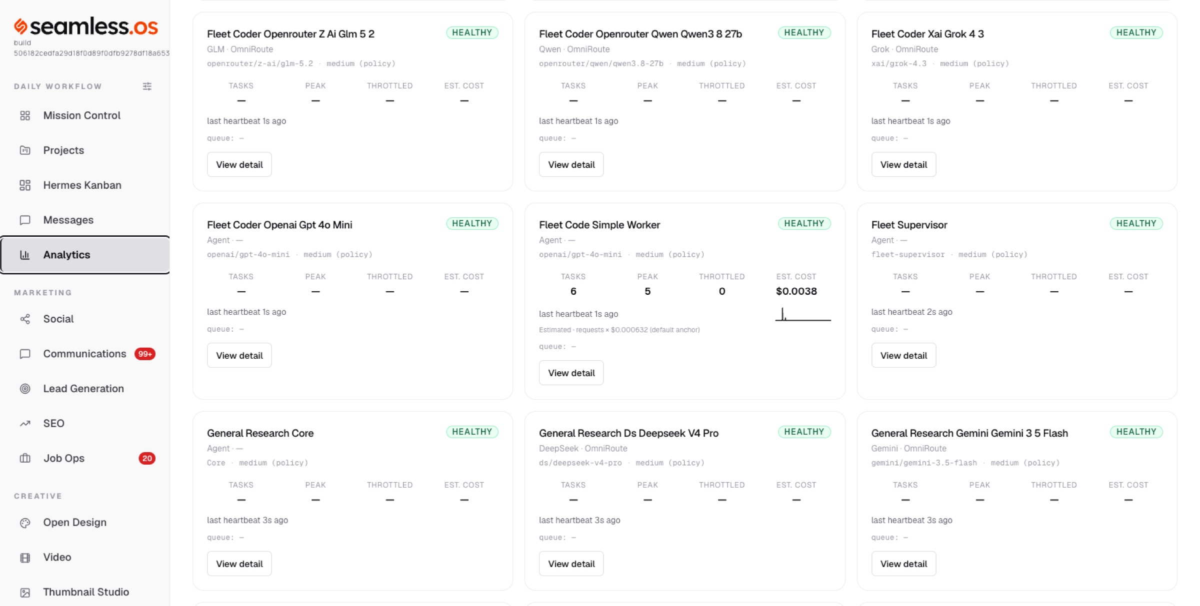The image size is (1200, 606).
Task: Go to Projects section
Action: point(85,150)
